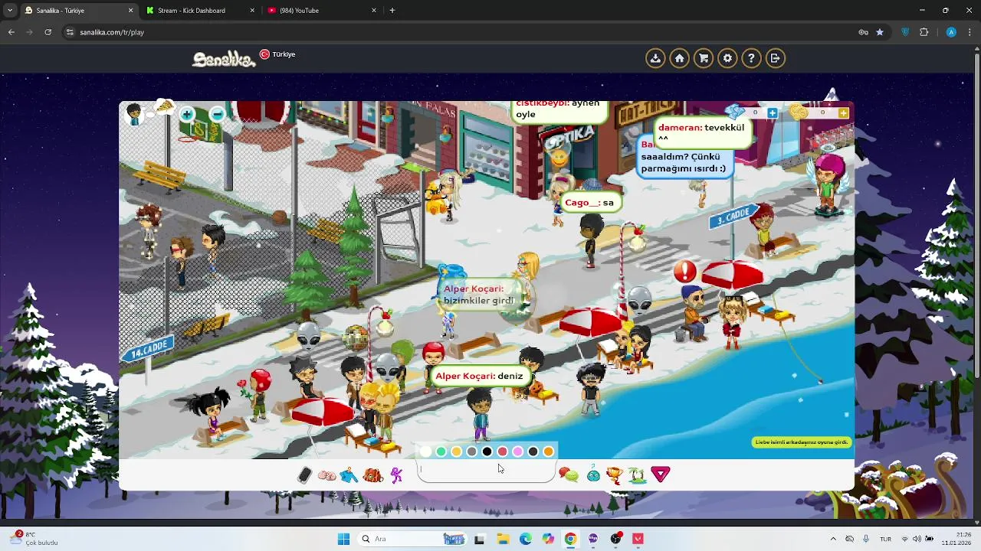Open the weather widget in taskbar
This screenshot has width=981, height=551.
[34, 539]
